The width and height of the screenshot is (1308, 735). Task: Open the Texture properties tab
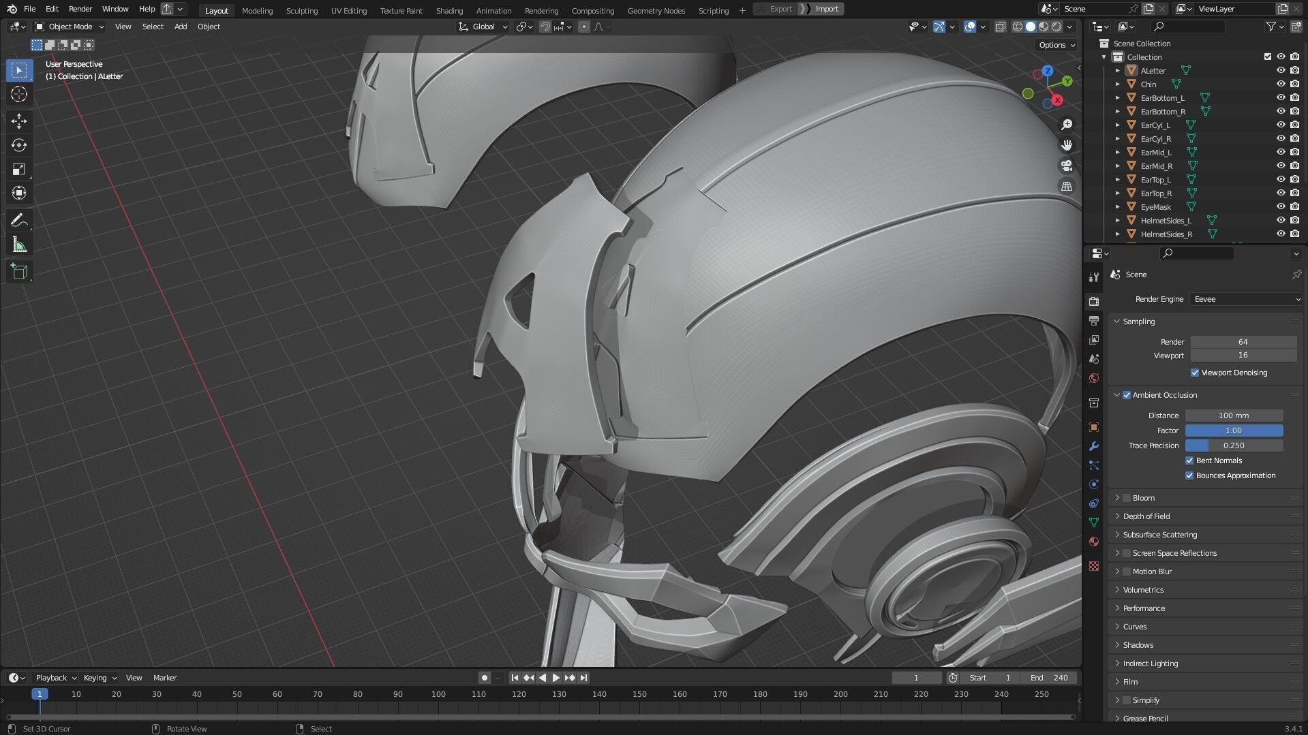(1094, 566)
